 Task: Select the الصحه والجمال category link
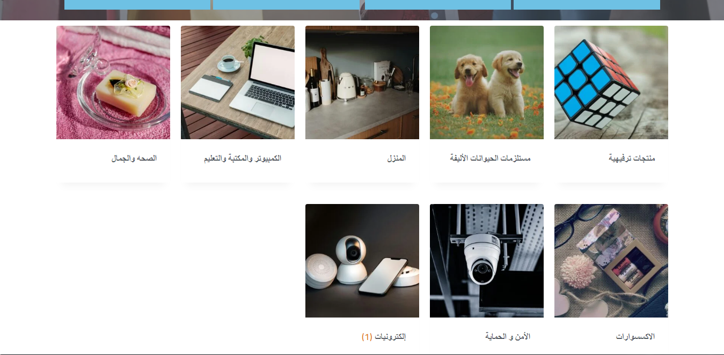[x=134, y=158]
